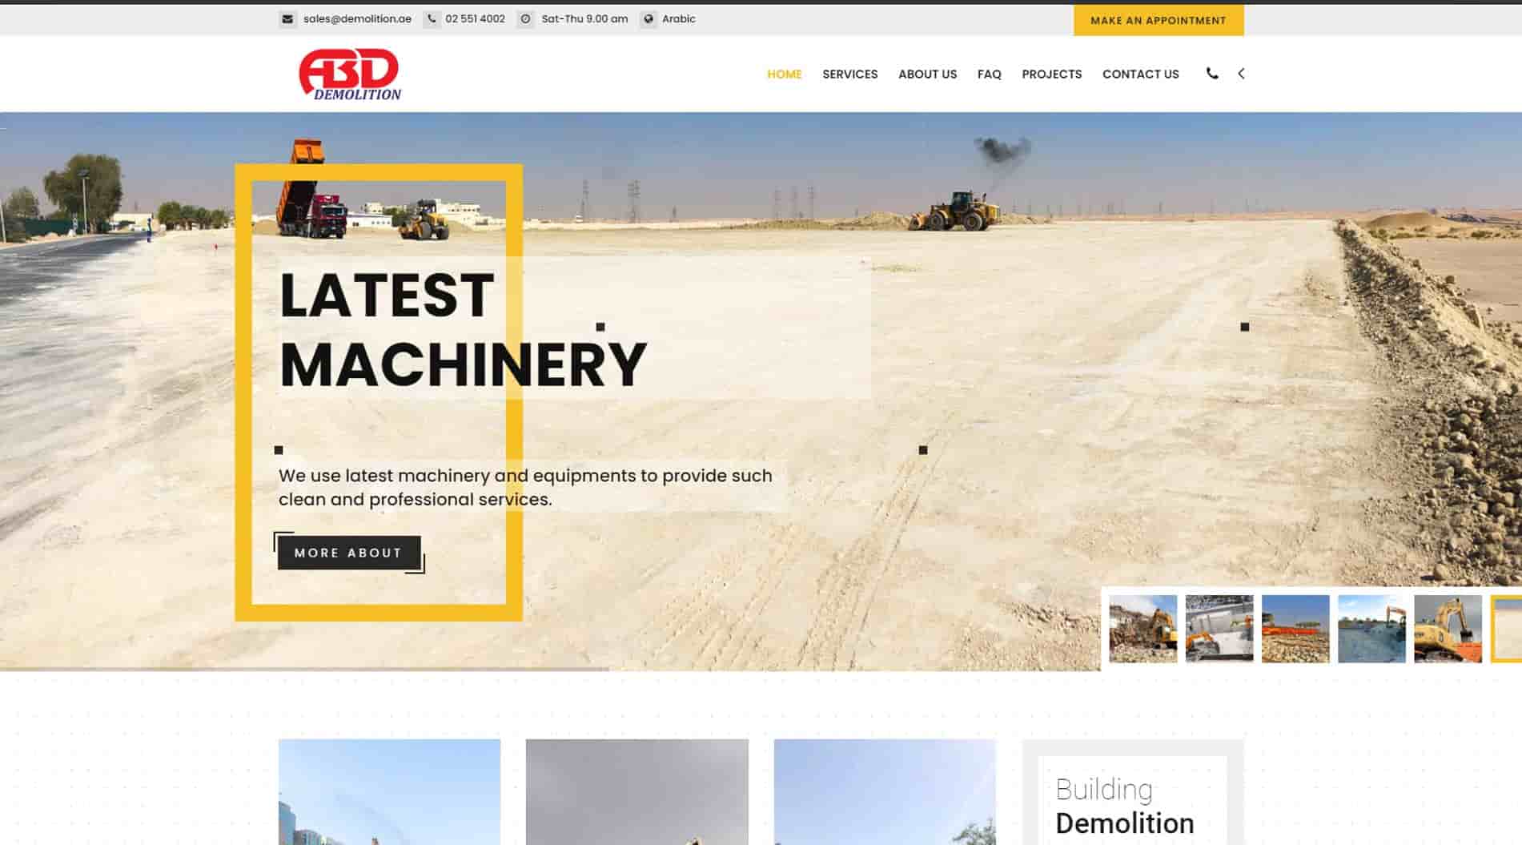This screenshot has height=845, width=1522.
Task: Click the globe icon beside Arabic
Action: point(649,19)
